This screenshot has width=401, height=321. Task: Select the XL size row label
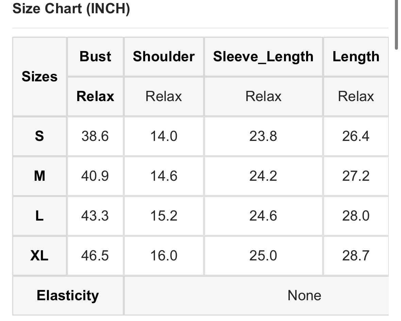39,256
